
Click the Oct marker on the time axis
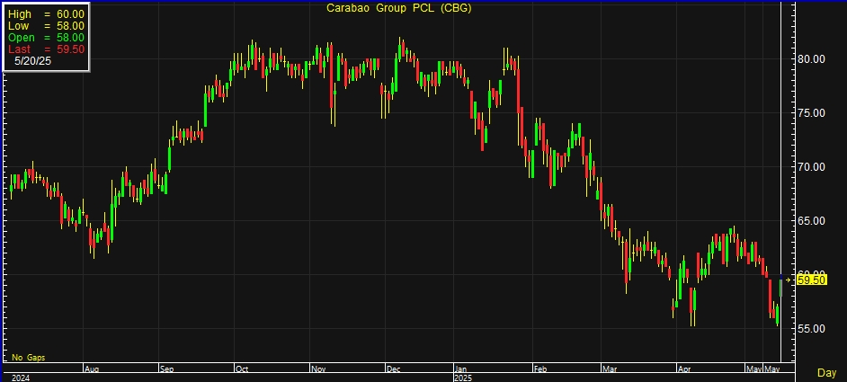coord(241,369)
